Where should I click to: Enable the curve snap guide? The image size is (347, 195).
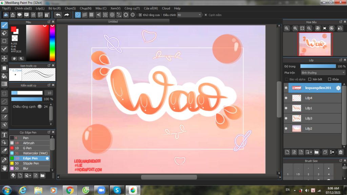[x=119, y=15]
